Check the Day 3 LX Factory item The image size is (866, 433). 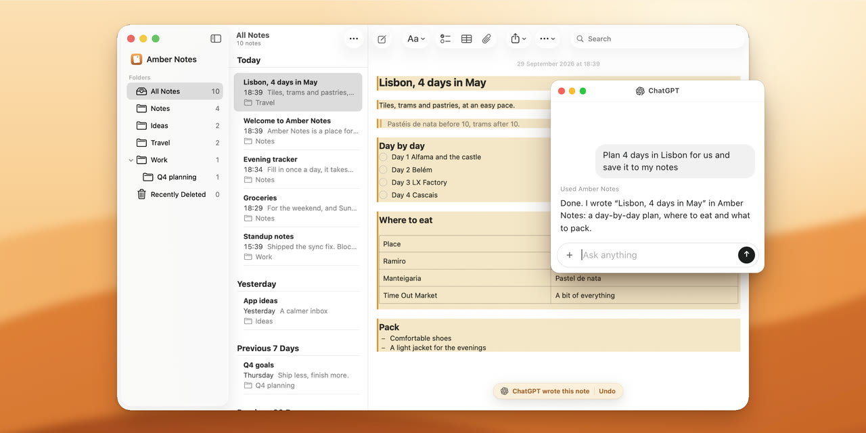pyautogui.click(x=384, y=183)
